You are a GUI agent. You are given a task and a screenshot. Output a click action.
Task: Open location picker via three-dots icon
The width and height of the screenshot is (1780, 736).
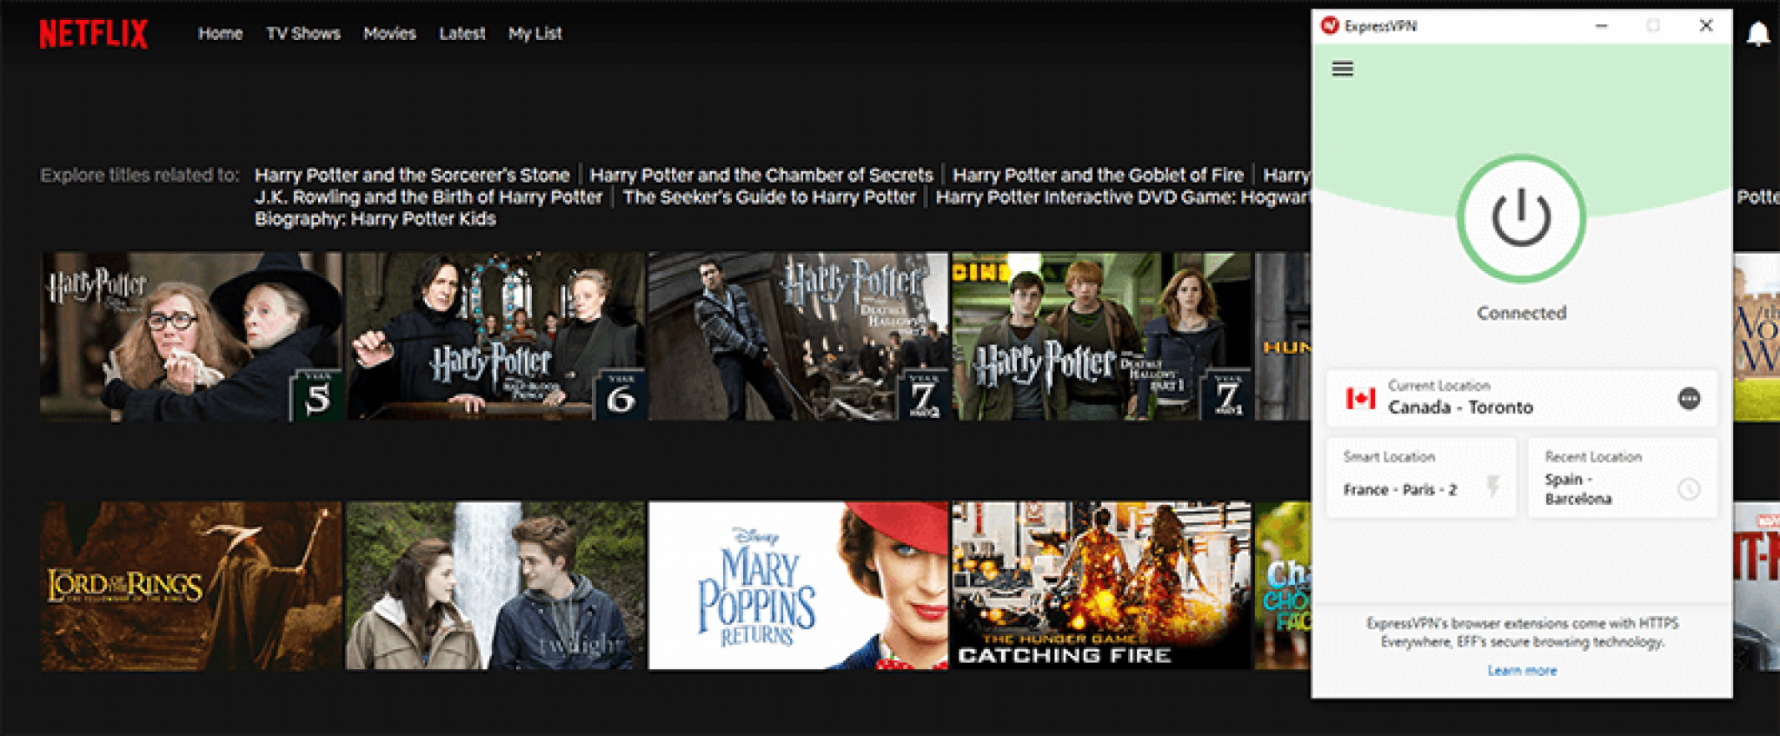1689,399
